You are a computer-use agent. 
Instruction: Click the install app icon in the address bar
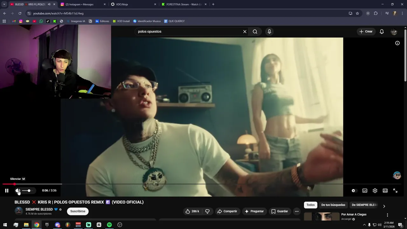[x=350, y=13]
